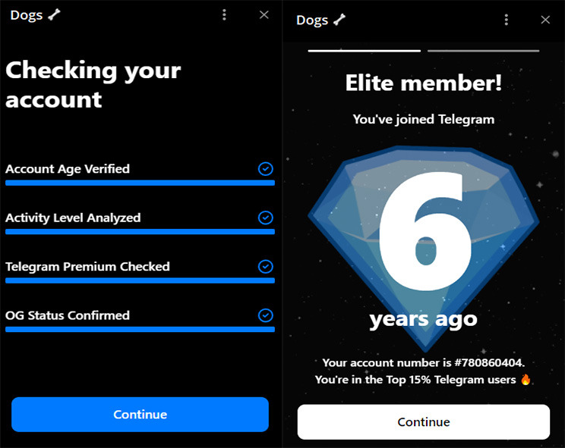
Task: Click the Account Age Verified checkmark
Action: tap(266, 168)
